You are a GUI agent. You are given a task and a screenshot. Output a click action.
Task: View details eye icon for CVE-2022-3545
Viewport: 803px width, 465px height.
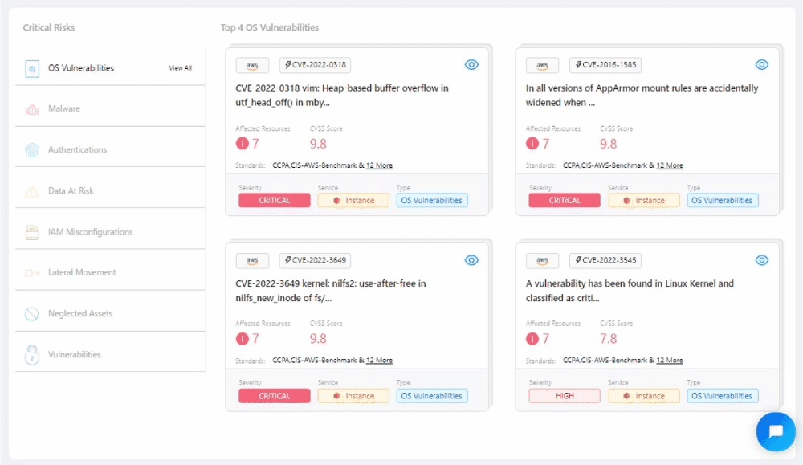[762, 260]
